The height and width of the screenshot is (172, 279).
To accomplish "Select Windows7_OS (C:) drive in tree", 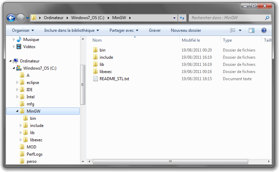I will [x=40, y=68].
